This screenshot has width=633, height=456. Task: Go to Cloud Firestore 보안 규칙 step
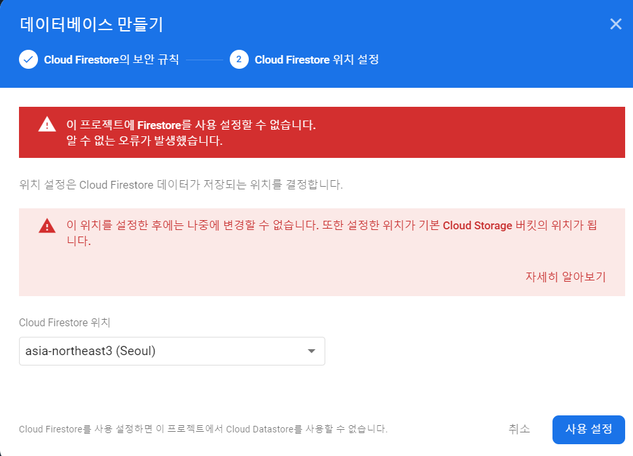[111, 60]
